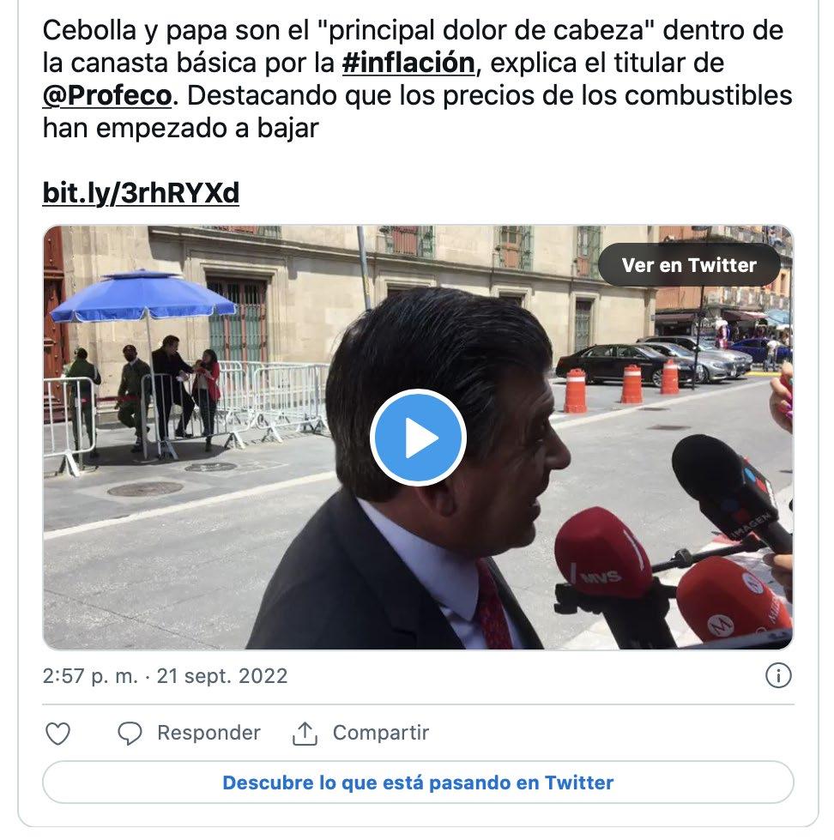Click the share upload arrow icon

coord(305,734)
